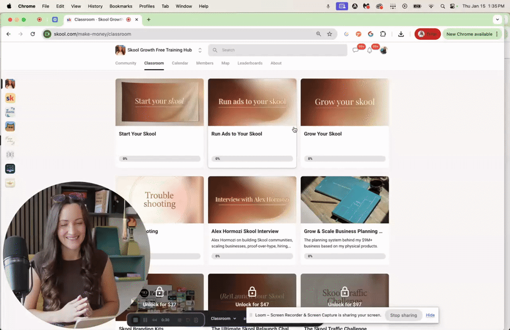Click the Skool 'sk' logo in left sidebar
This screenshot has height=330, width=510.
[10, 98]
